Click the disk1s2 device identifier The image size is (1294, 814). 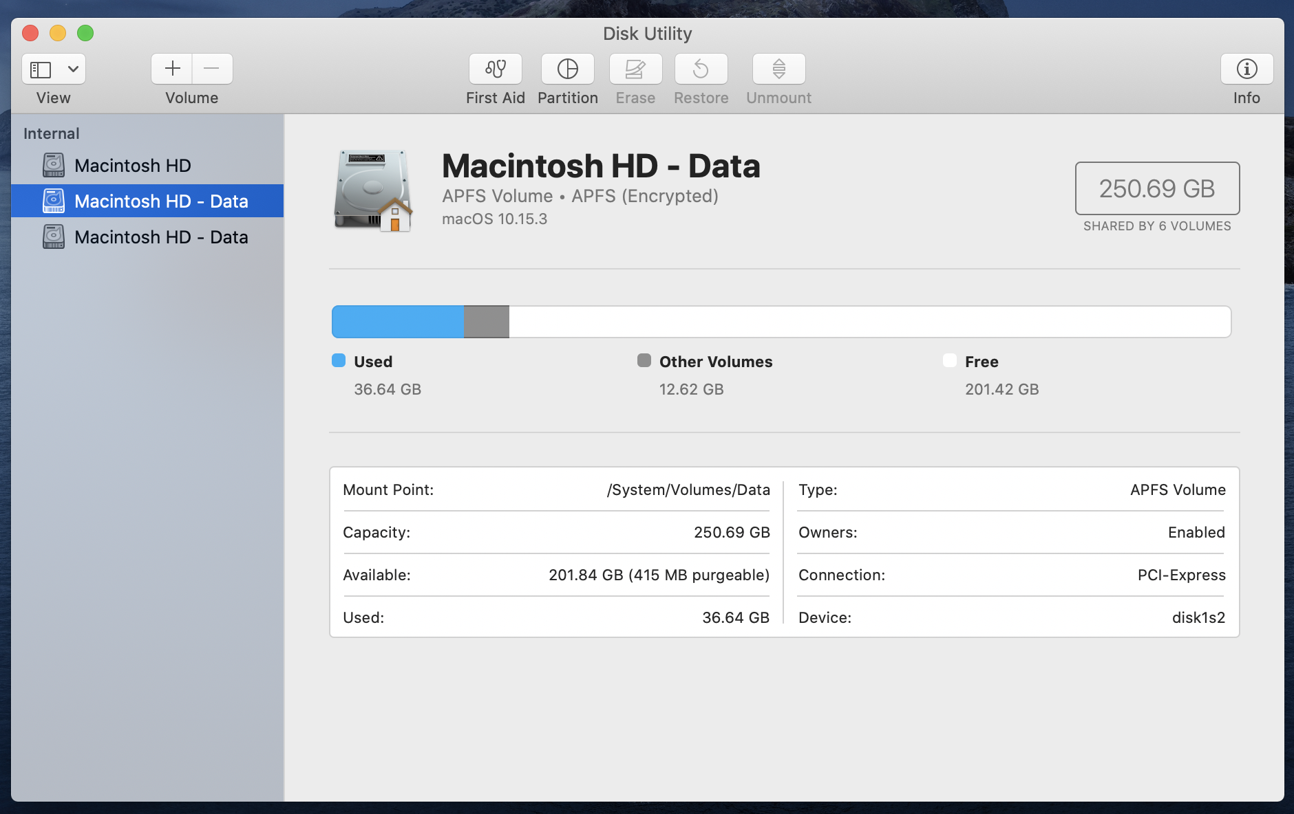[1198, 617]
